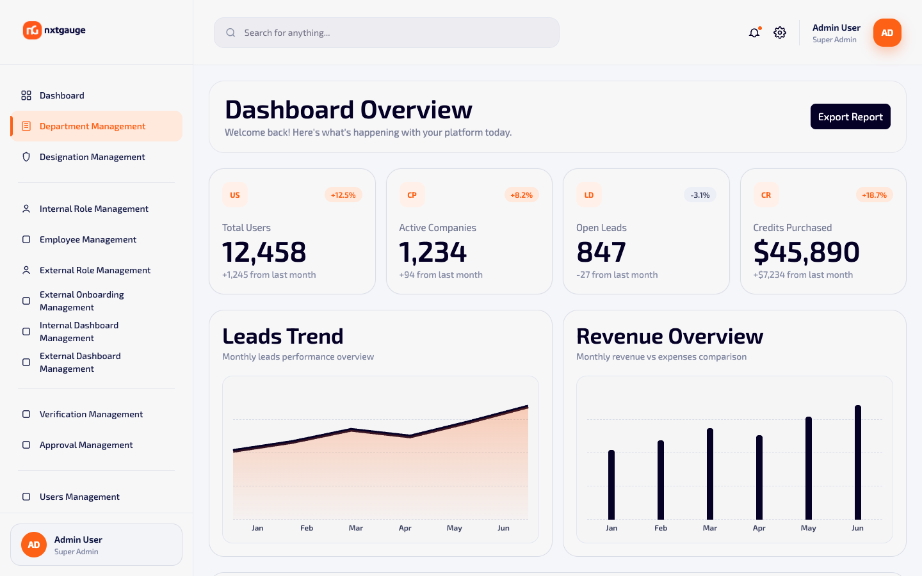Viewport: 922px width, 576px height.
Task: Select External Onboarding Management menu item
Action: (96, 301)
